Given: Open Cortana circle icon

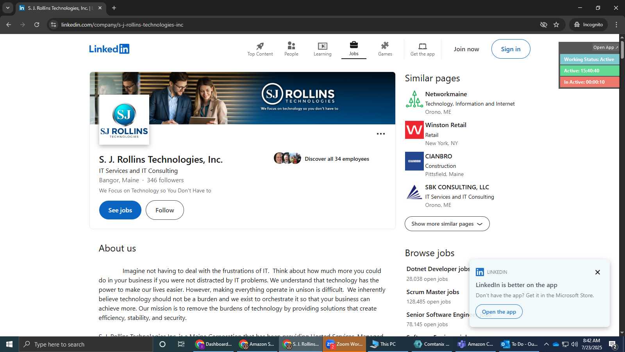Looking at the screenshot, I should (x=162, y=344).
